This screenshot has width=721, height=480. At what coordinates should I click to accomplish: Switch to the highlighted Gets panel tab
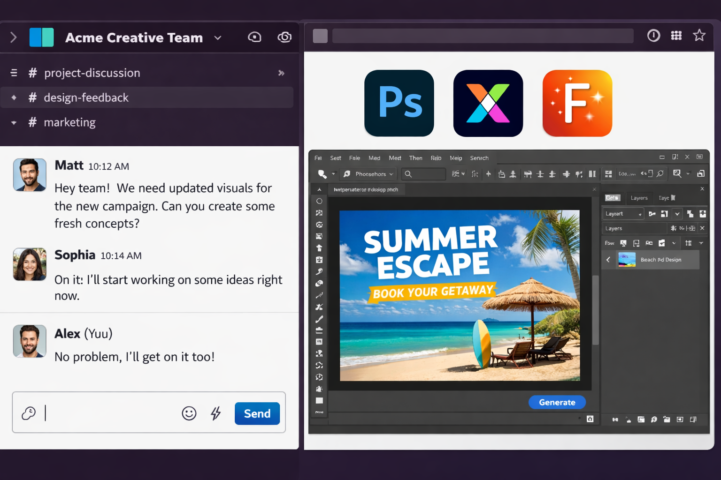click(x=613, y=198)
